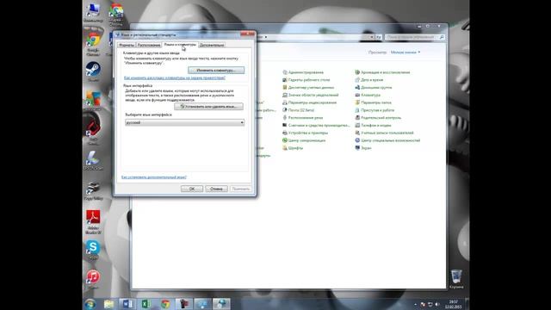Click the Отмена button in the dialog

tap(216, 189)
